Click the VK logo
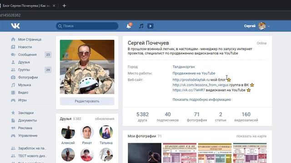The image size is (291, 163). 15,26
